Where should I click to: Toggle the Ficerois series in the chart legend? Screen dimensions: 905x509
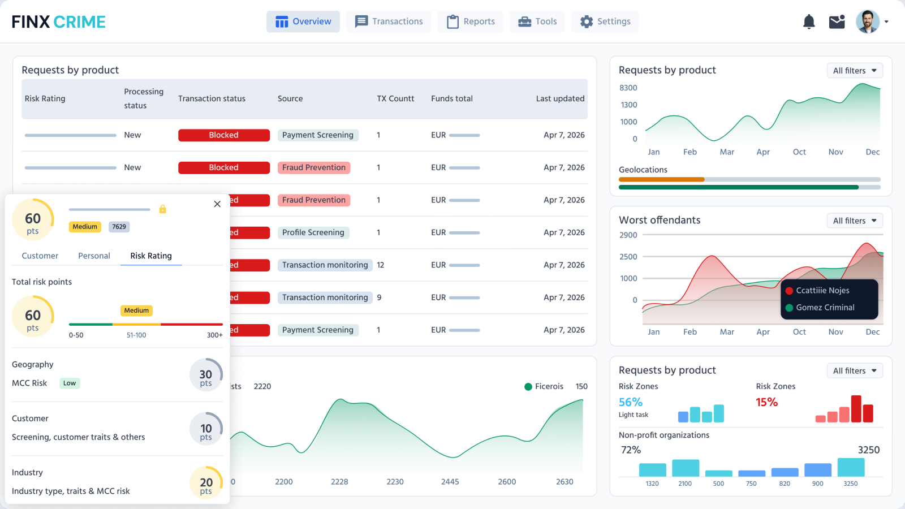pyautogui.click(x=545, y=386)
